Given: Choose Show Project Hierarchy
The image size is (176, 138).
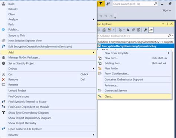Looking at the screenshot, I should tap(22, 123).
